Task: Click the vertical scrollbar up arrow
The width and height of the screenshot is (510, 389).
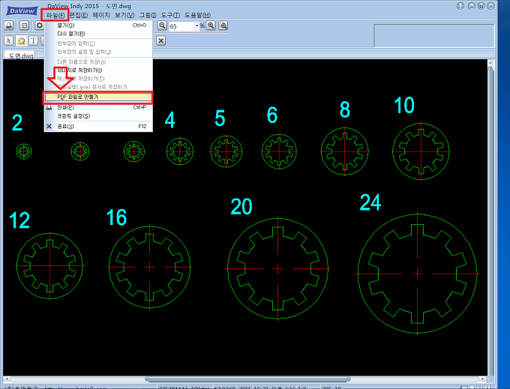Action: (x=490, y=63)
